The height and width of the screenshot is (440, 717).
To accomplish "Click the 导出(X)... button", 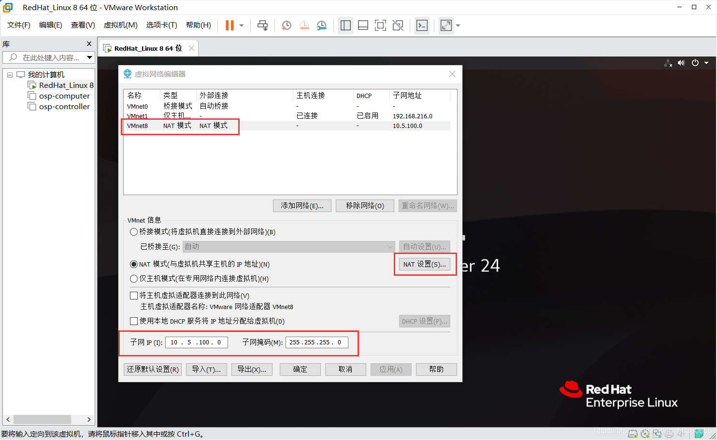I will coord(252,369).
